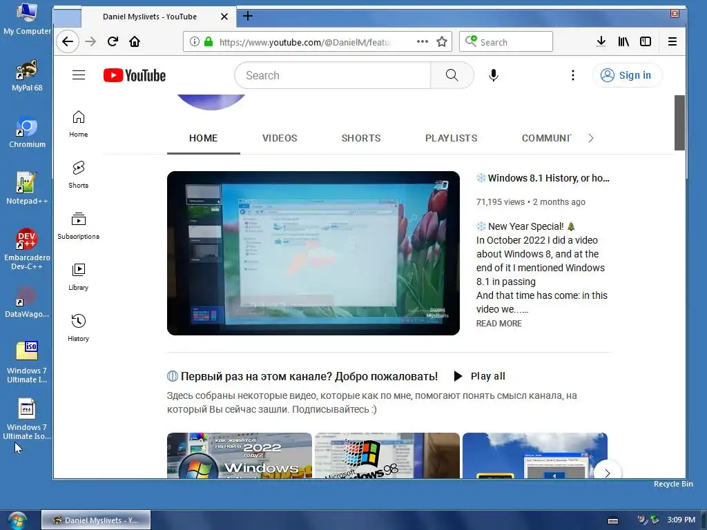The width and height of the screenshot is (707, 530).
Task: Open the Windows 2022 video thumbnail
Action: [240, 455]
